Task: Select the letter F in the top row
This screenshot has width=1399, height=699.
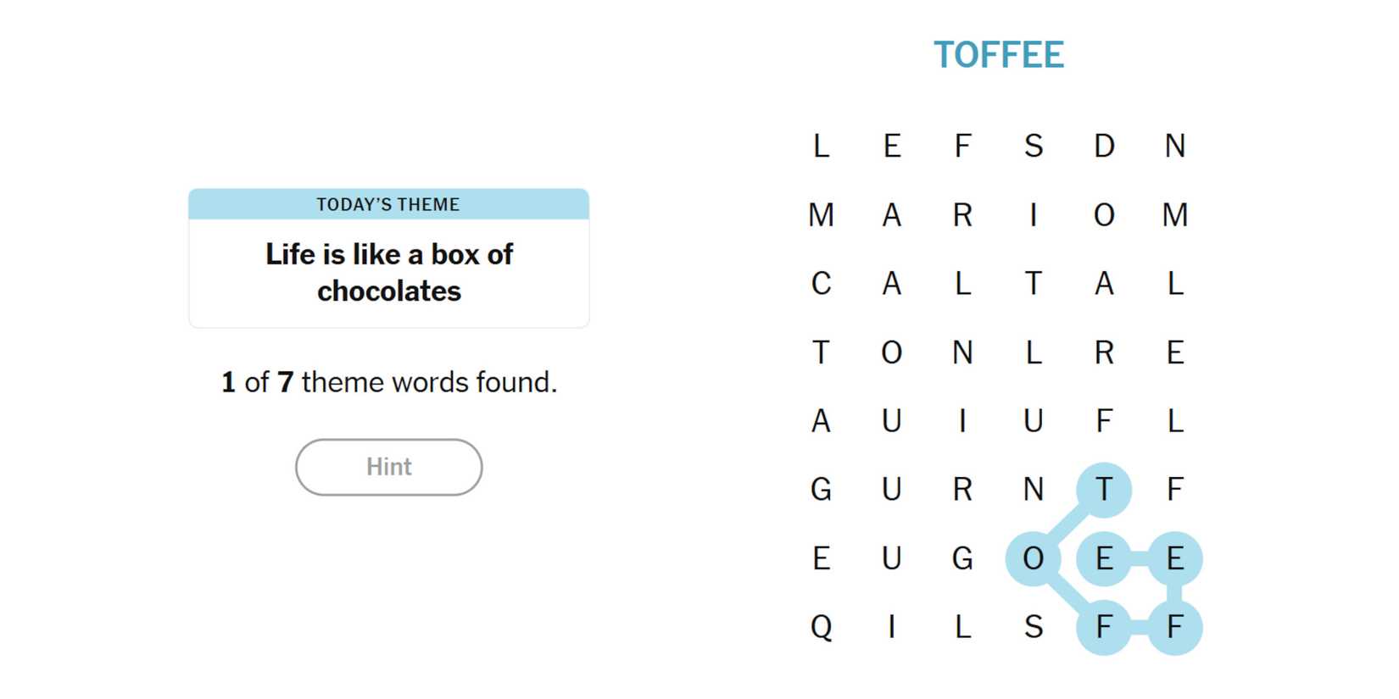Action: click(x=962, y=147)
